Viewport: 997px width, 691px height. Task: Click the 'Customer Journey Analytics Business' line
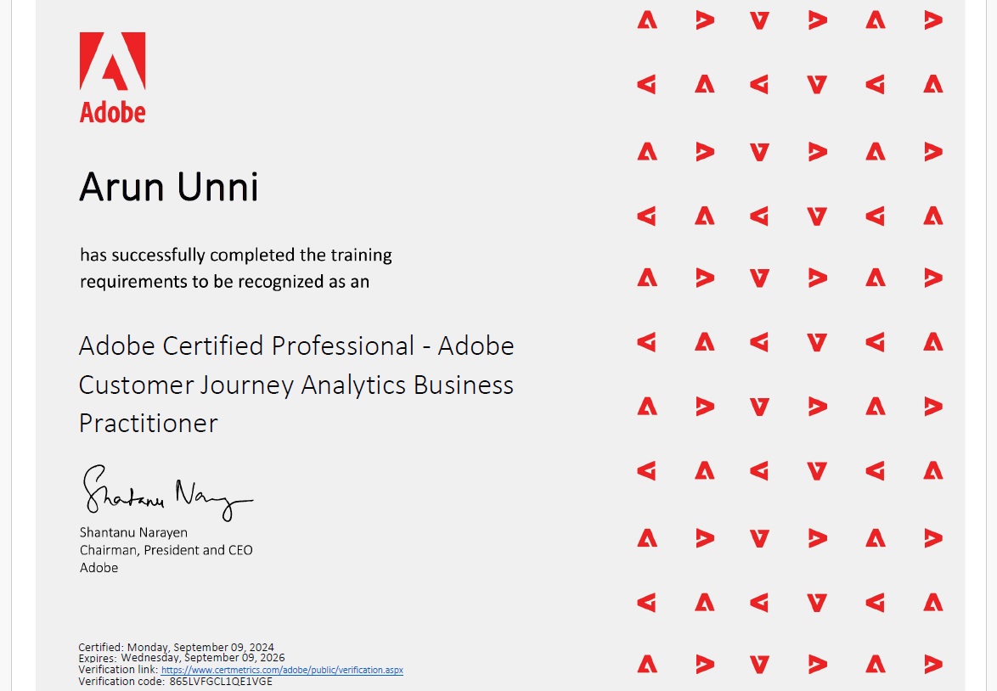click(x=296, y=385)
